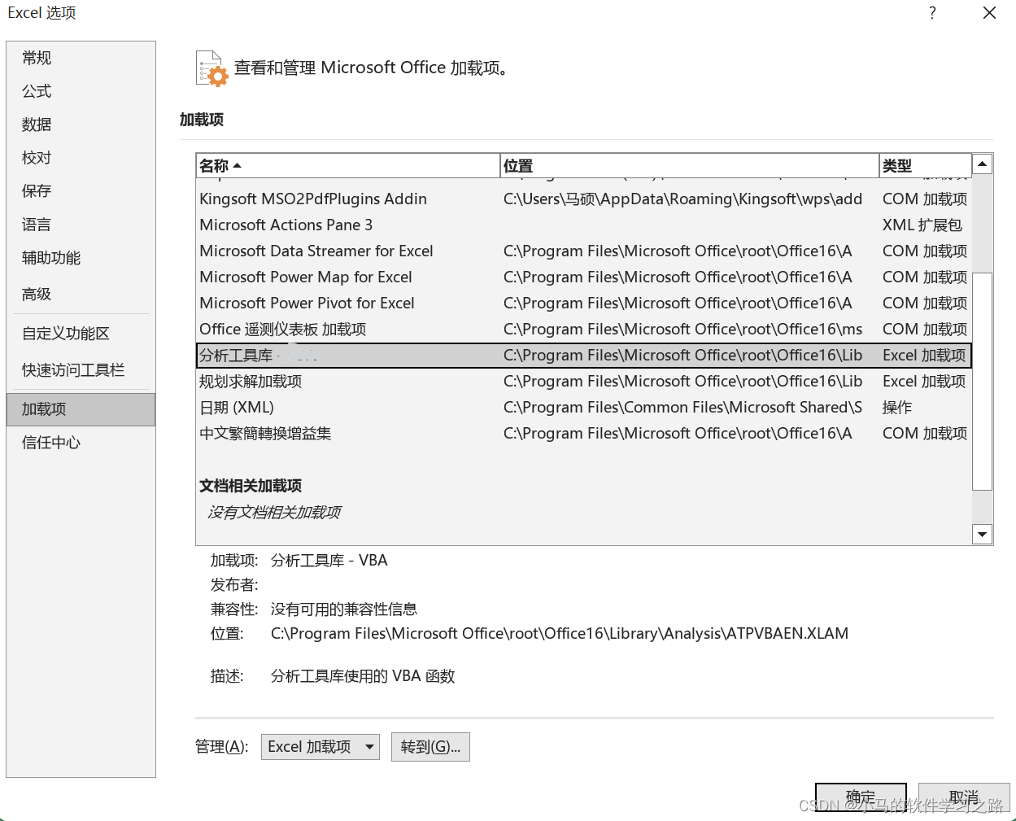The image size is (1016, 821).
Task: Select Microsoft Data Streamer for Excel
Action: [584, 251]
